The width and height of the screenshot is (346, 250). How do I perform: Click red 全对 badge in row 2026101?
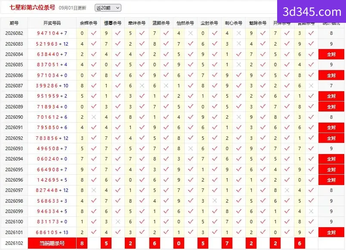point(331,232)
